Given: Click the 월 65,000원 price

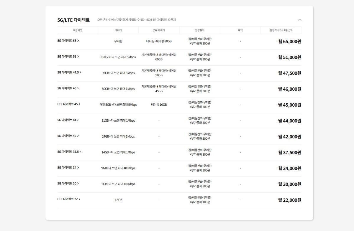Looking at the screenshot, I should click(289, 42).
